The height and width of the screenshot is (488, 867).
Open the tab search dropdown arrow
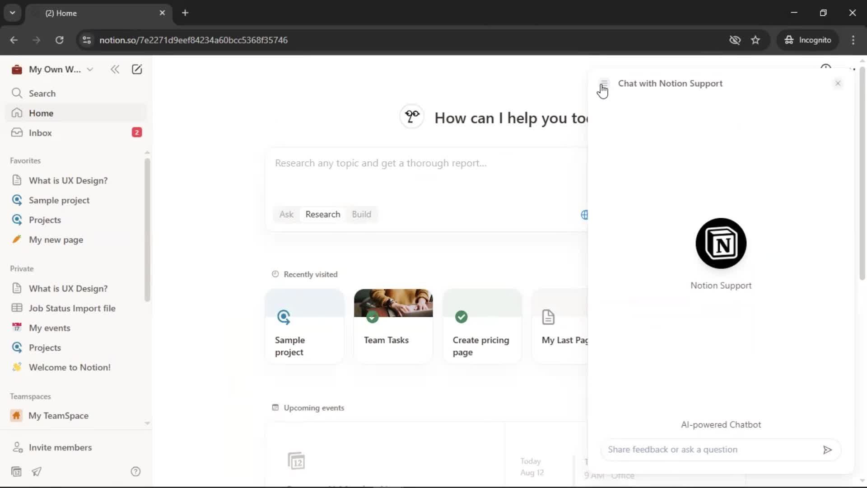tap(13, 13)
